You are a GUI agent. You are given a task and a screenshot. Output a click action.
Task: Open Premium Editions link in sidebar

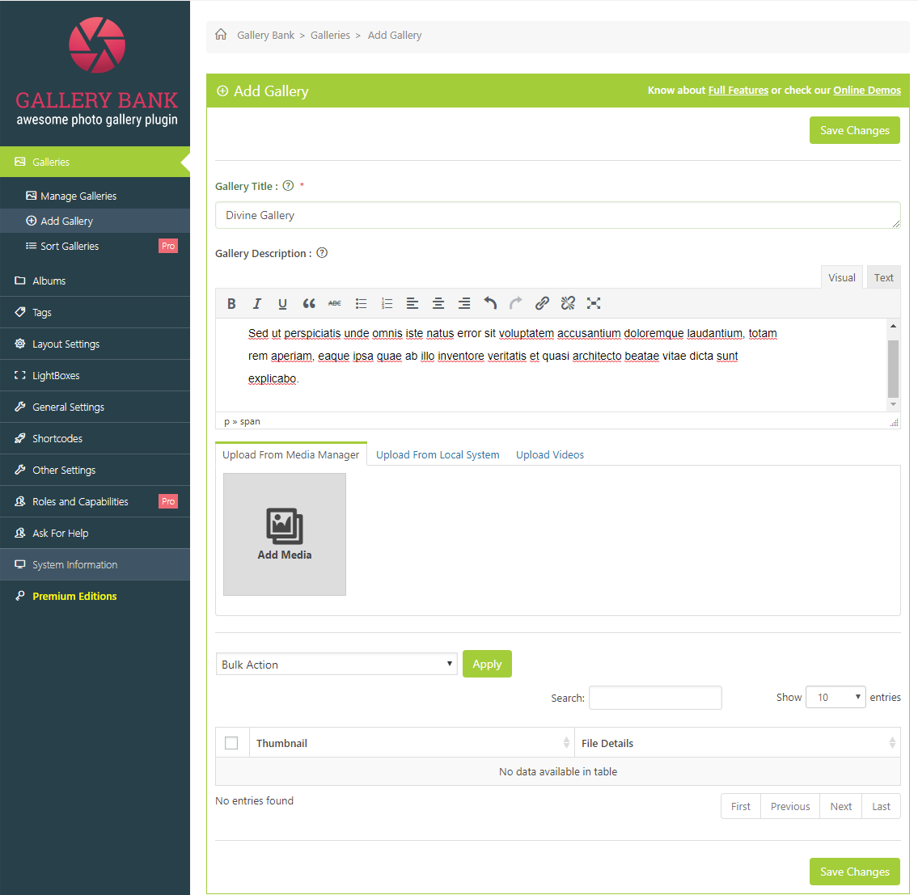pos(95,597)
